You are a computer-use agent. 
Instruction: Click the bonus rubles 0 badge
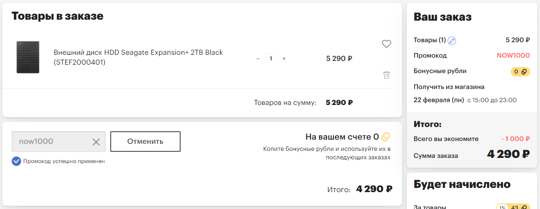click(520, 72)
